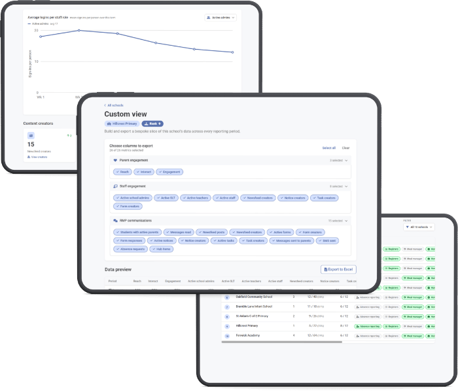Toggle the Active notices chip

pos(162,241)
